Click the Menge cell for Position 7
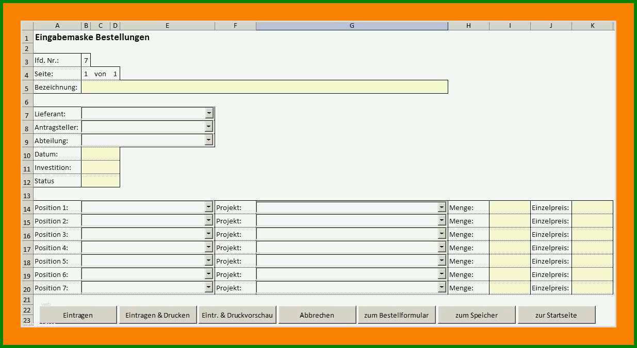 [510, 288]
